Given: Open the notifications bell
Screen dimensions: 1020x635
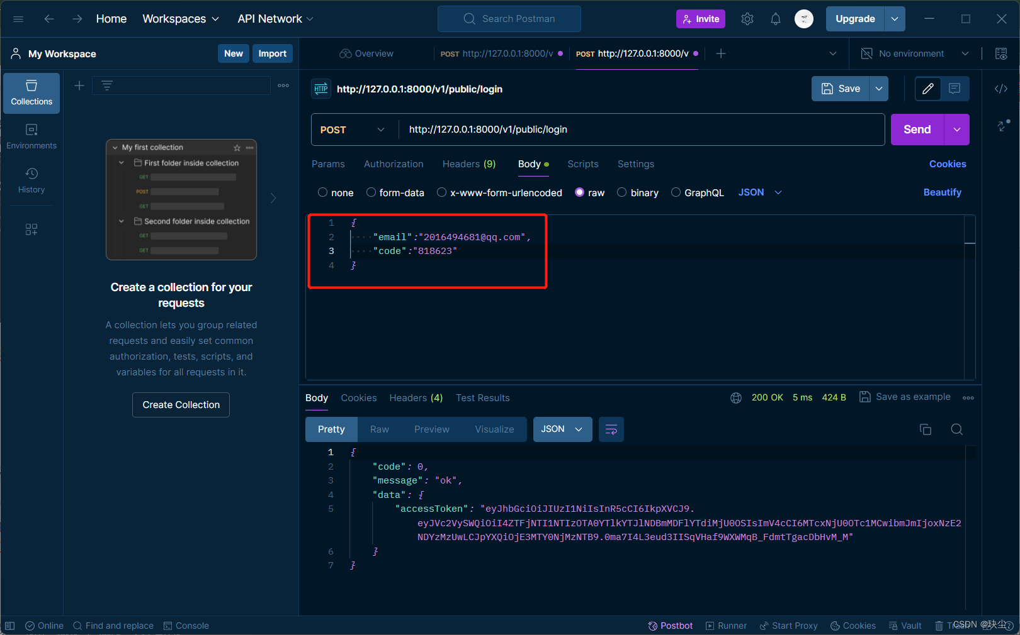Looking at the screenshot, I should [776, 19].
